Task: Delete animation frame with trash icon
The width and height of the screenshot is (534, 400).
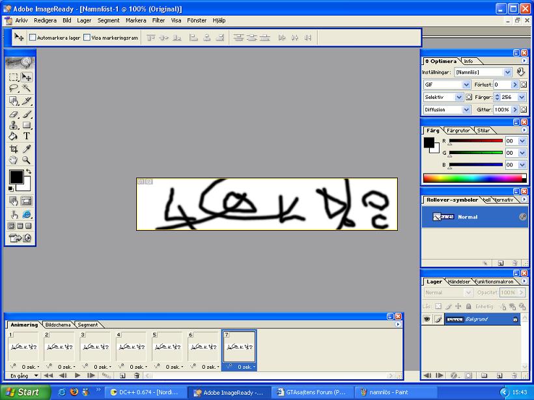Action: pyautogui.click(x=137, y=375)
